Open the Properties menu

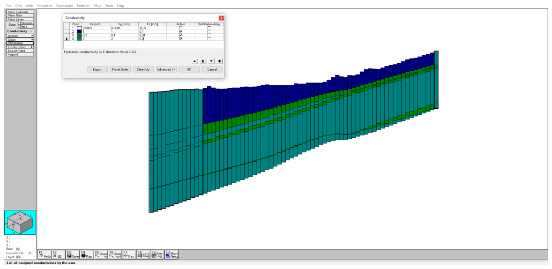(x=45, y=6)
